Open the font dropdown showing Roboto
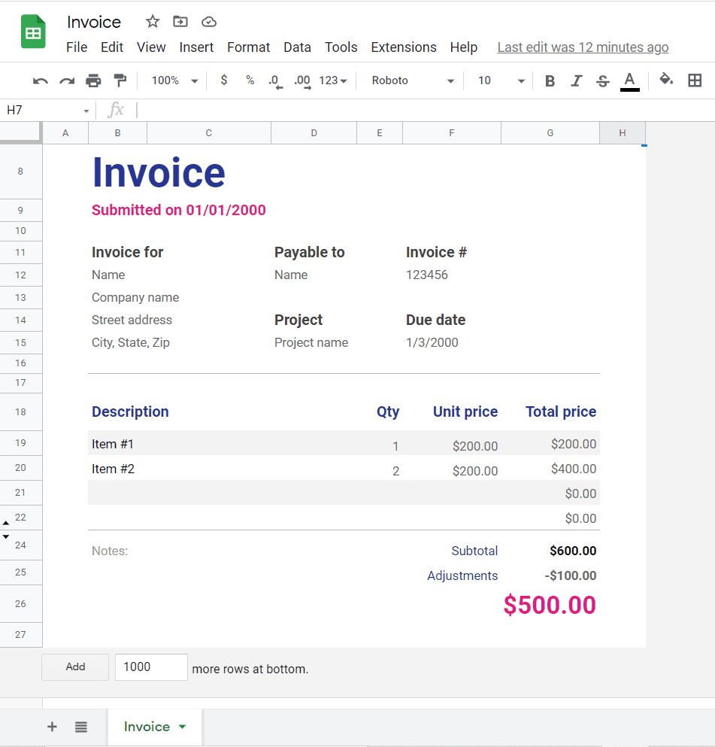The image size is (715, 747). [410, 80]
